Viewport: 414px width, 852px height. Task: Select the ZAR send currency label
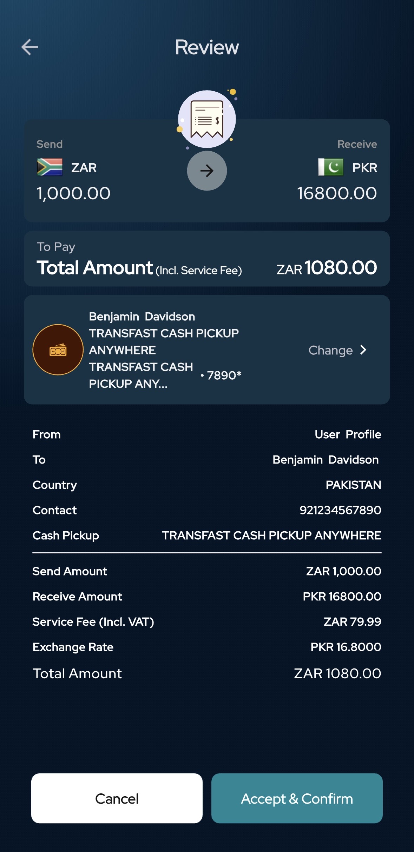click(84, 168)
